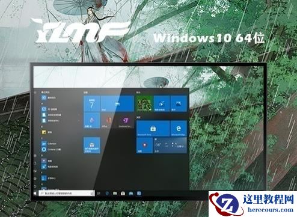Expand the second 360 folder chevron

coord(79,121)
